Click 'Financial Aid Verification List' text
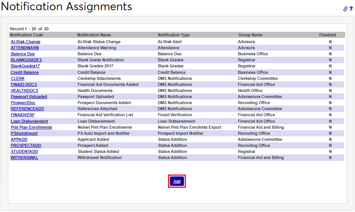 pyautogui.click(x=105, y=115)
